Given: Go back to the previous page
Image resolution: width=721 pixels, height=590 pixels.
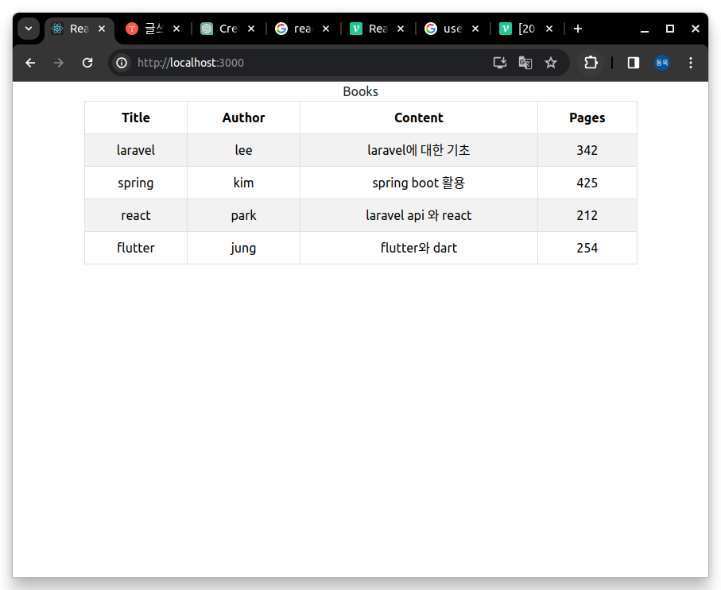Looking at the screenshot, I should 30,63.
